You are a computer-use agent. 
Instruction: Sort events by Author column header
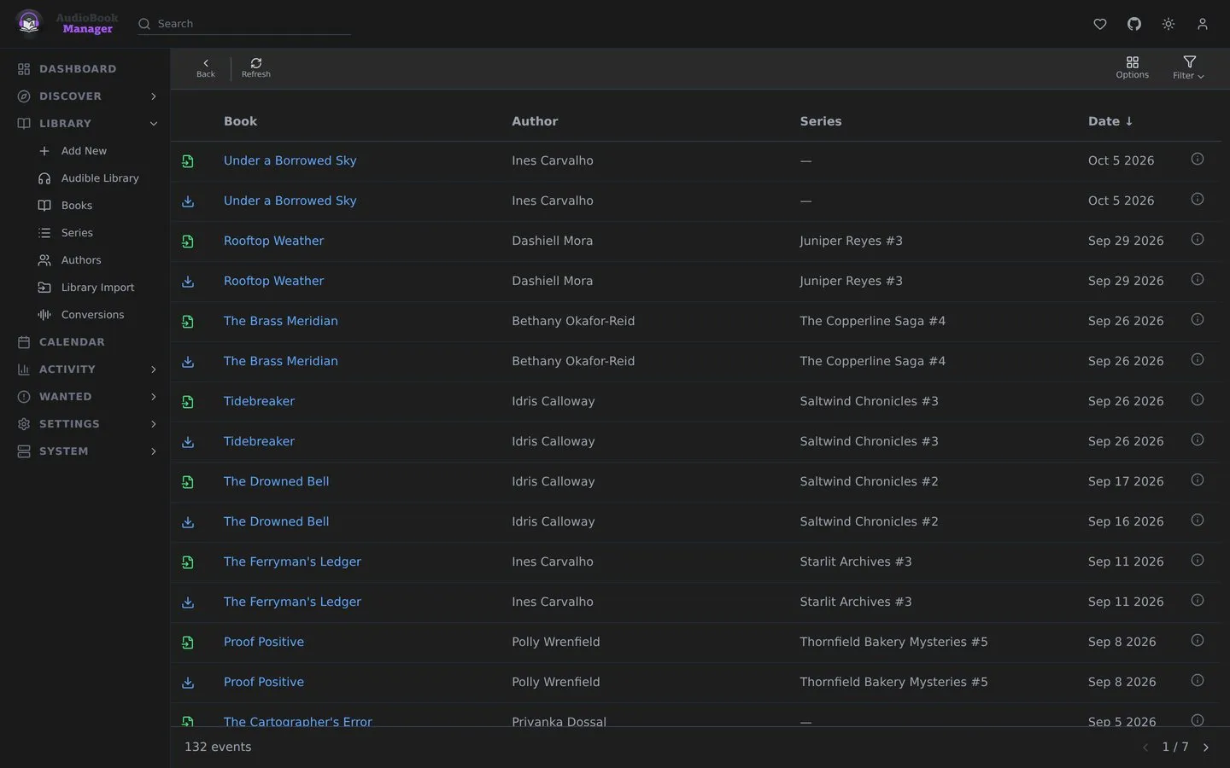[535, 121]
